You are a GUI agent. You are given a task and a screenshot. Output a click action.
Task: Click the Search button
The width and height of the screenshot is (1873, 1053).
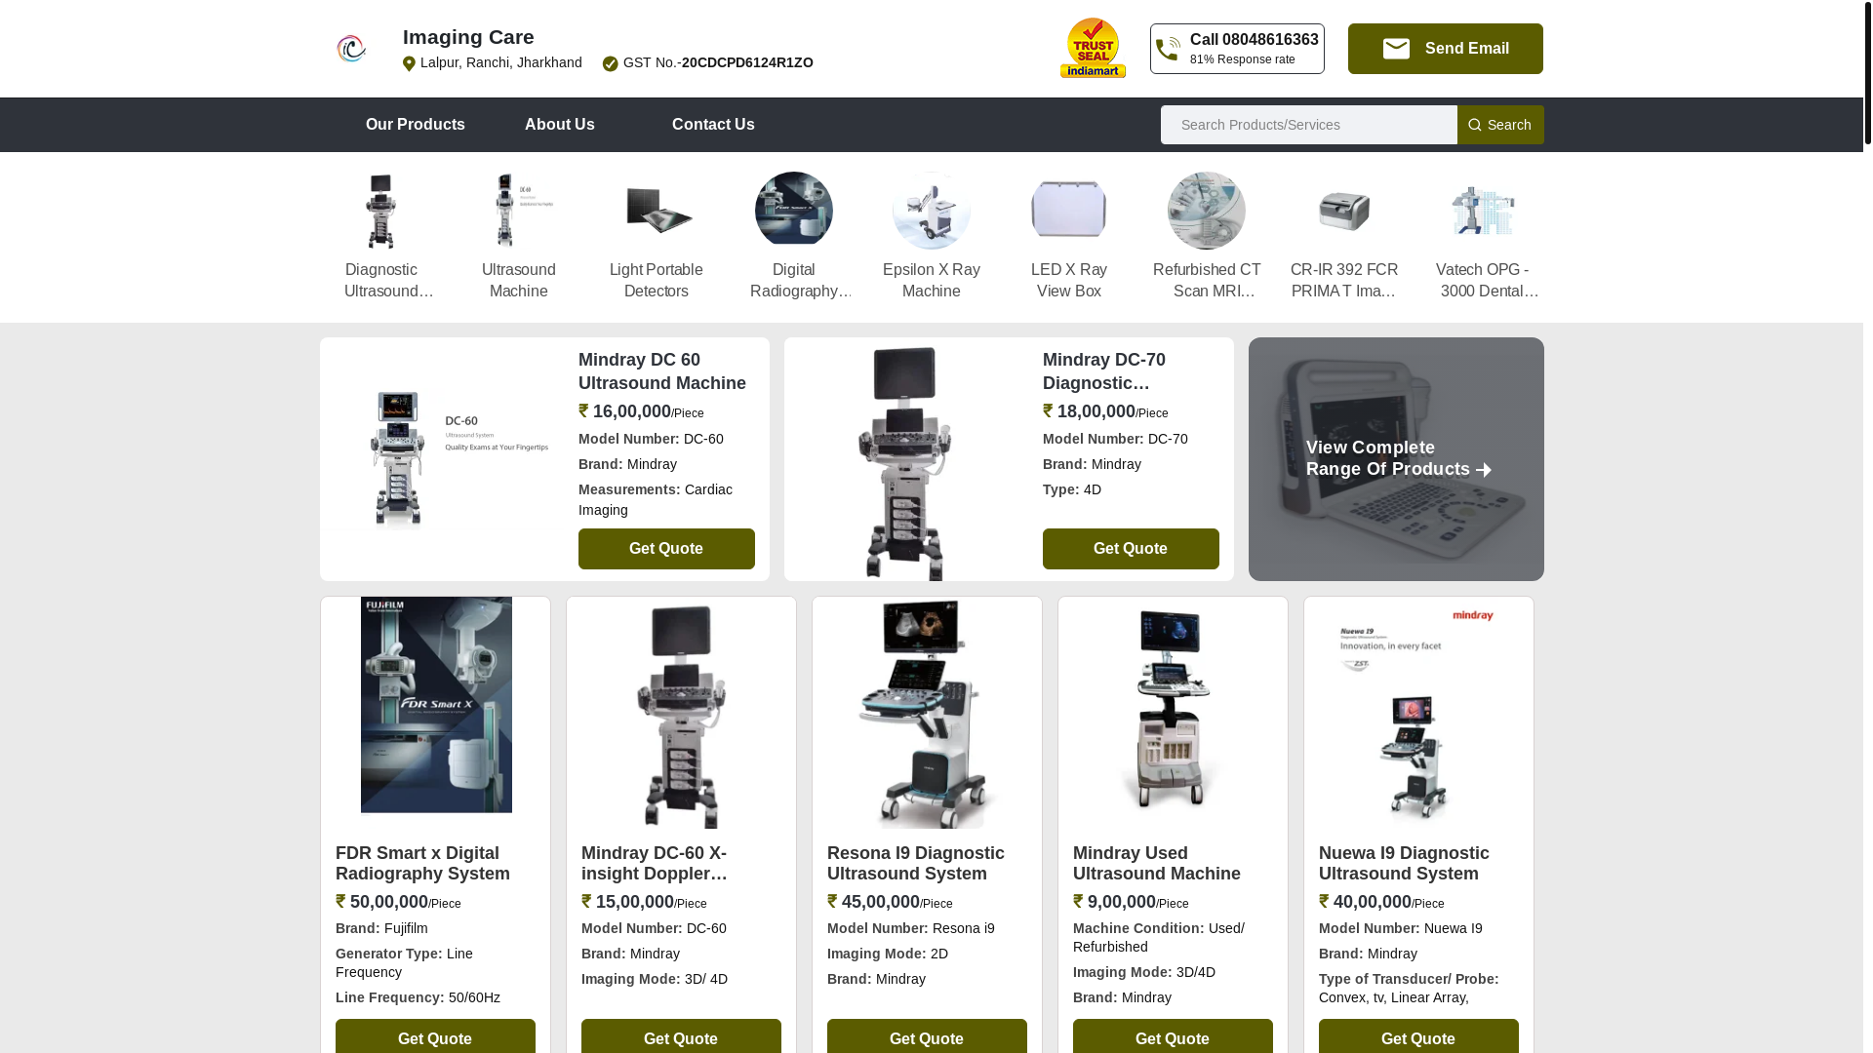[x=1500, y=125]
